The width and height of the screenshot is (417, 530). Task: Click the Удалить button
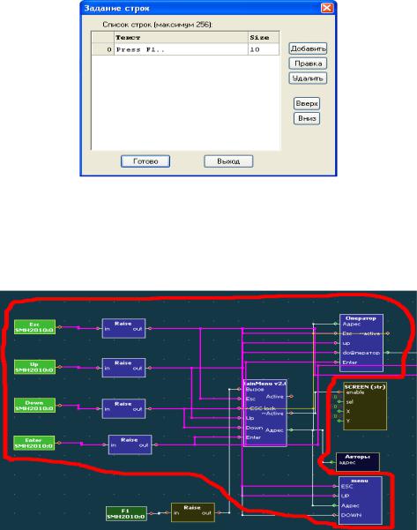[x=308, y=78]
